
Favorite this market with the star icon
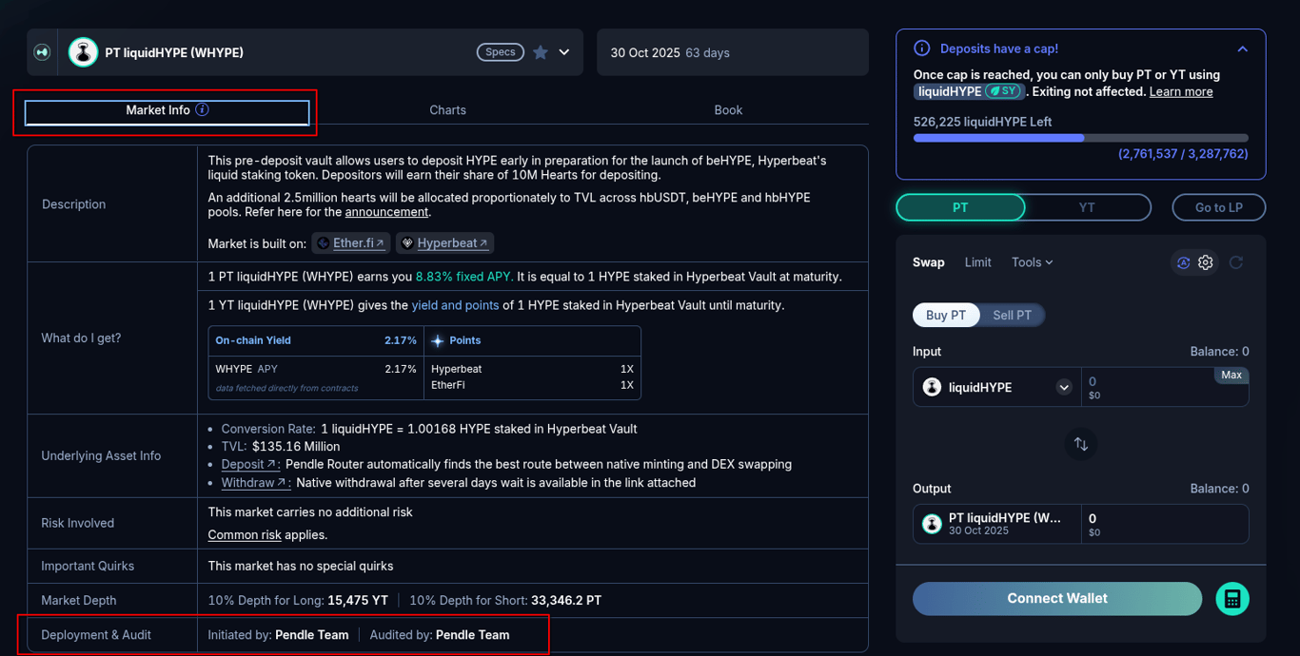(541, 52)
